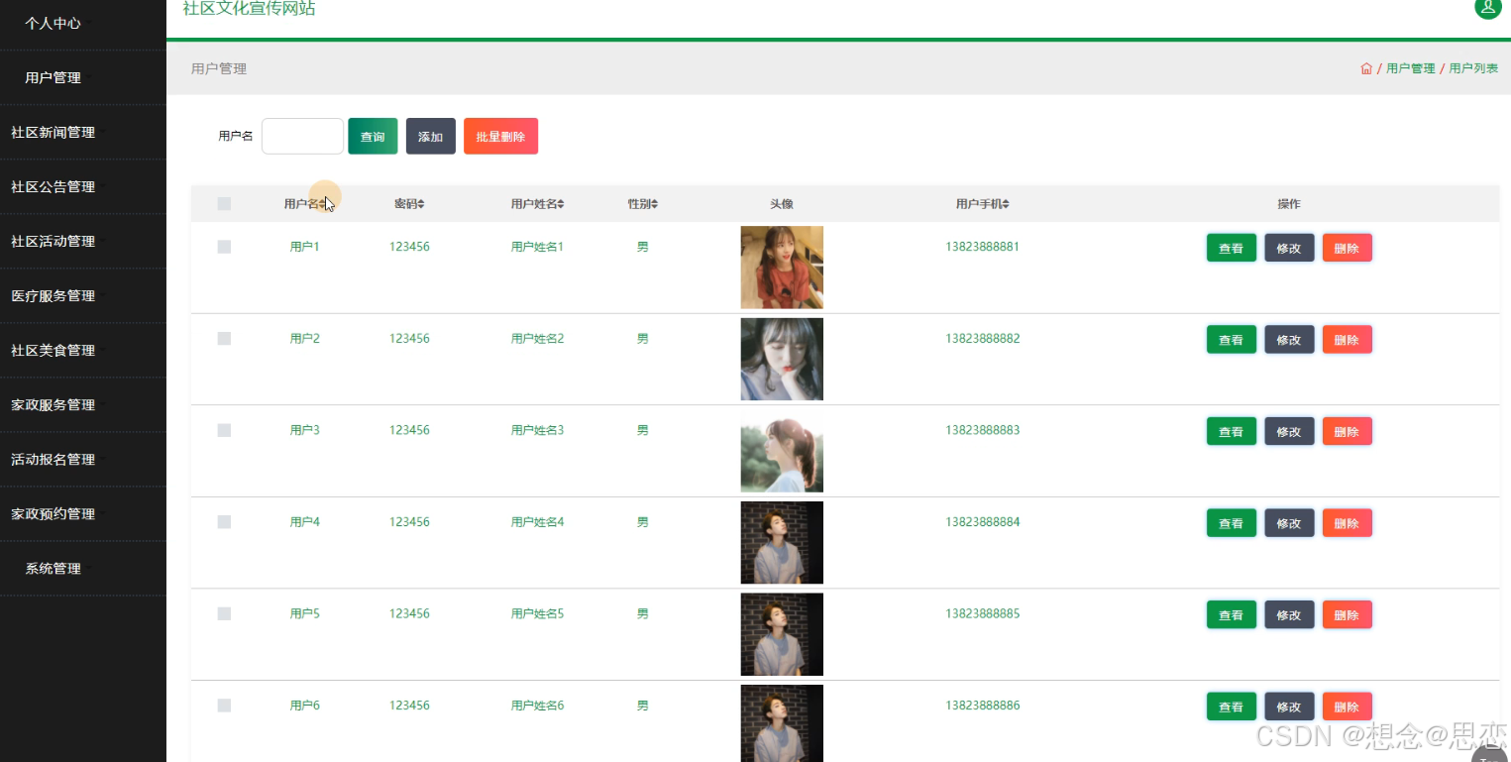Screen dimensions: 1511x762
Task: Click 社区文化宣传网站 site title
Action: pos(250,9)
